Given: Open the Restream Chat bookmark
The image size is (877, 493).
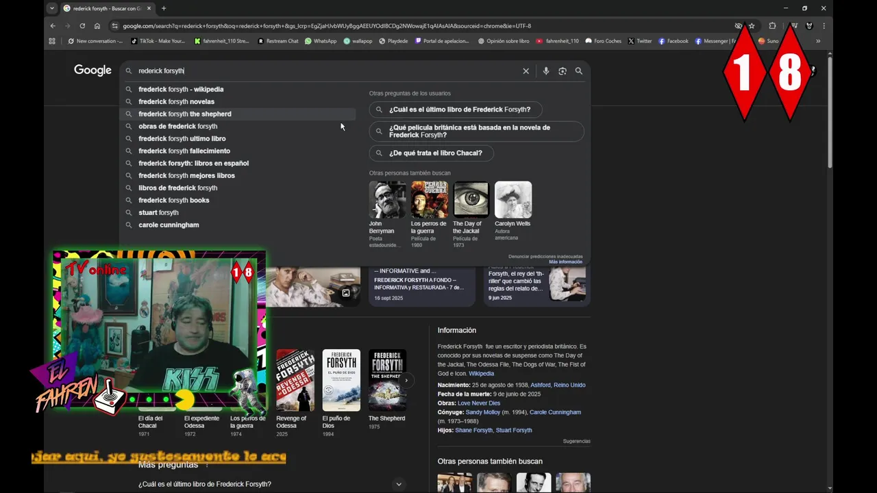Looking at the screenshot, I should pyautogui.click(x=278, y=41).
